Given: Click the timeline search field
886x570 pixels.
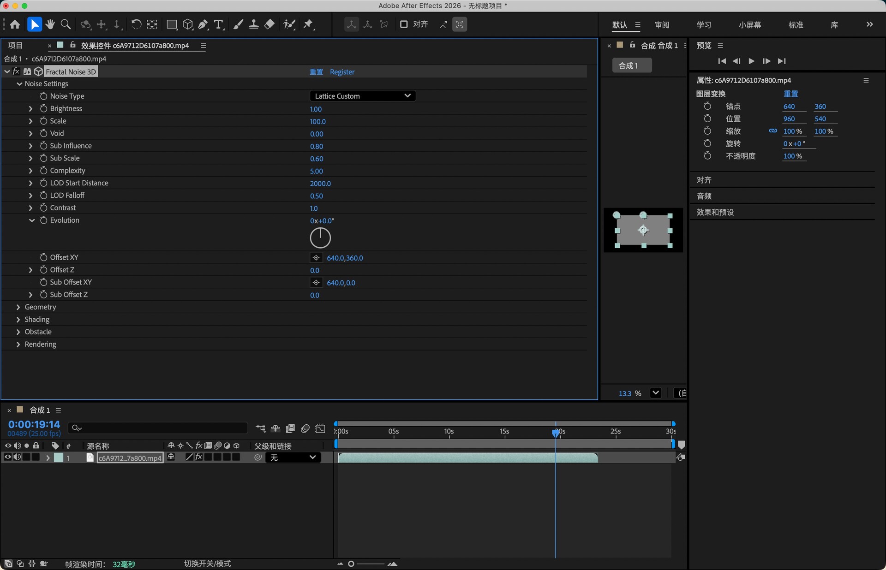Looking at the screenshot, I should 158,428.
